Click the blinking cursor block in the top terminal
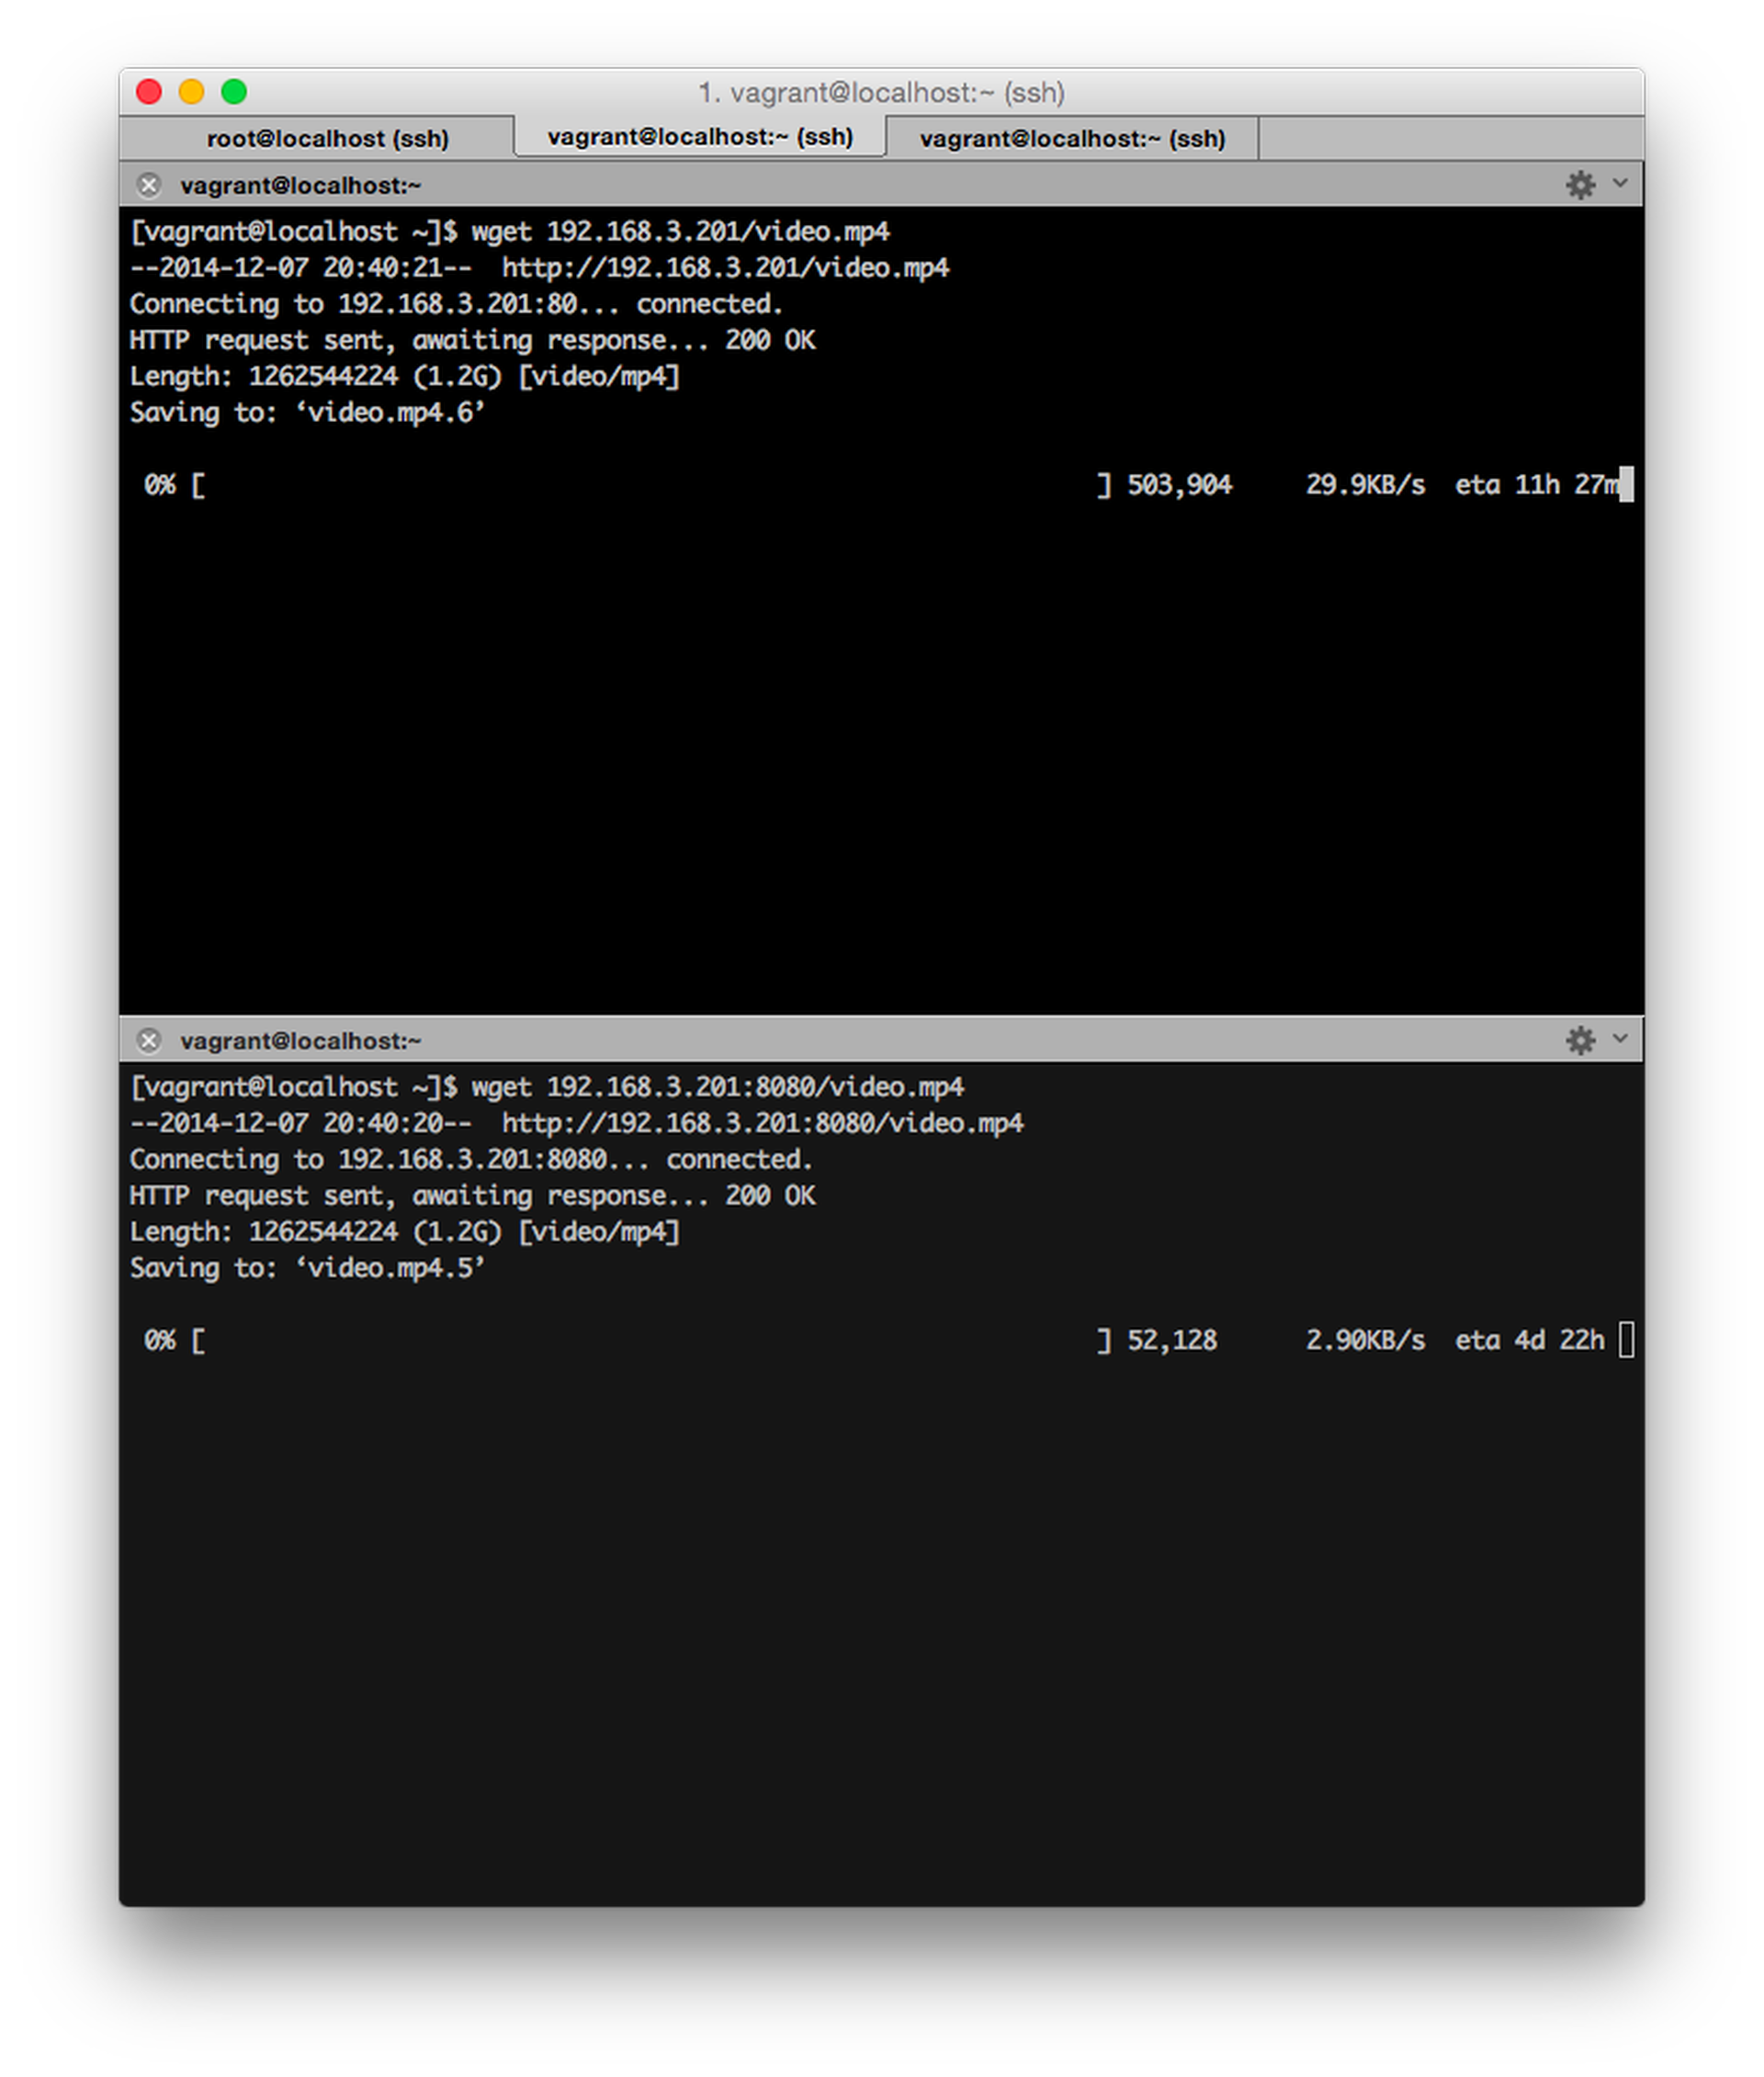 pyautogui.click(x=1627, y=485)
